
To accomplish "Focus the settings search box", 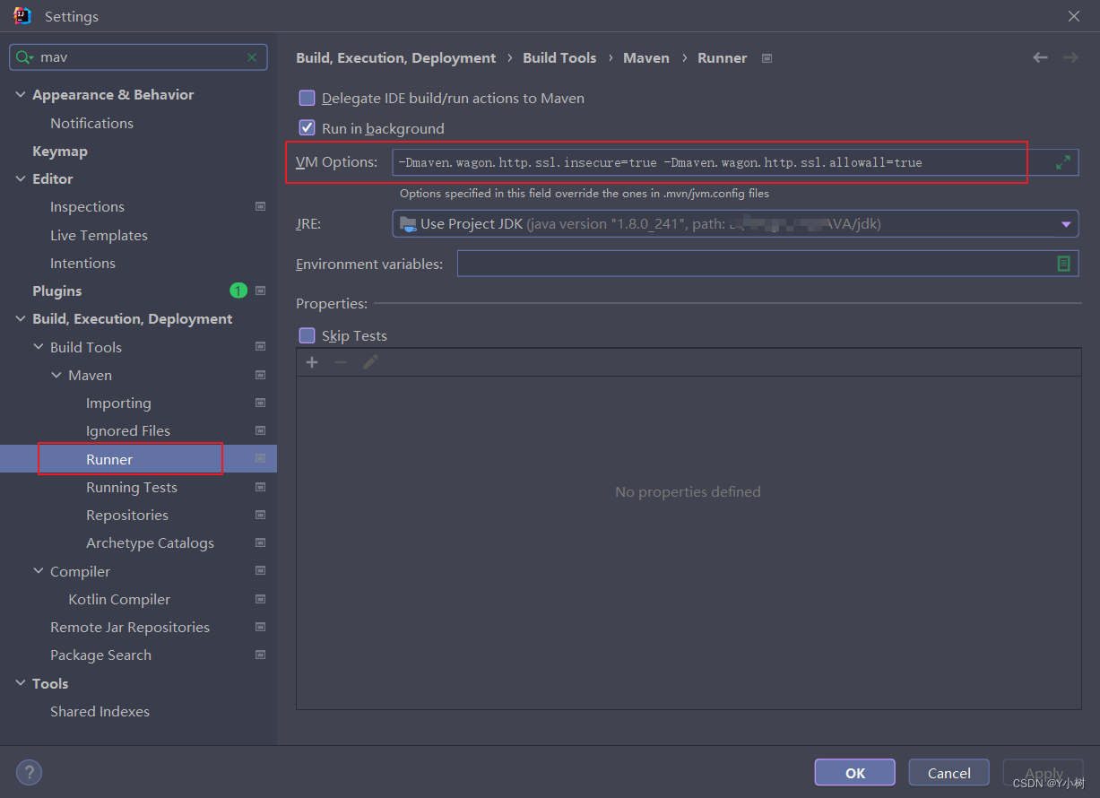I will [x=140, y=57].
